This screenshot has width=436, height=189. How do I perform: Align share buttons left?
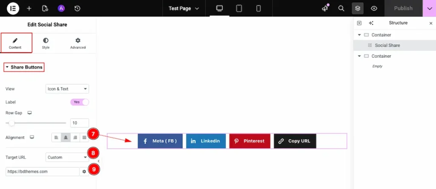coord(57,137)
